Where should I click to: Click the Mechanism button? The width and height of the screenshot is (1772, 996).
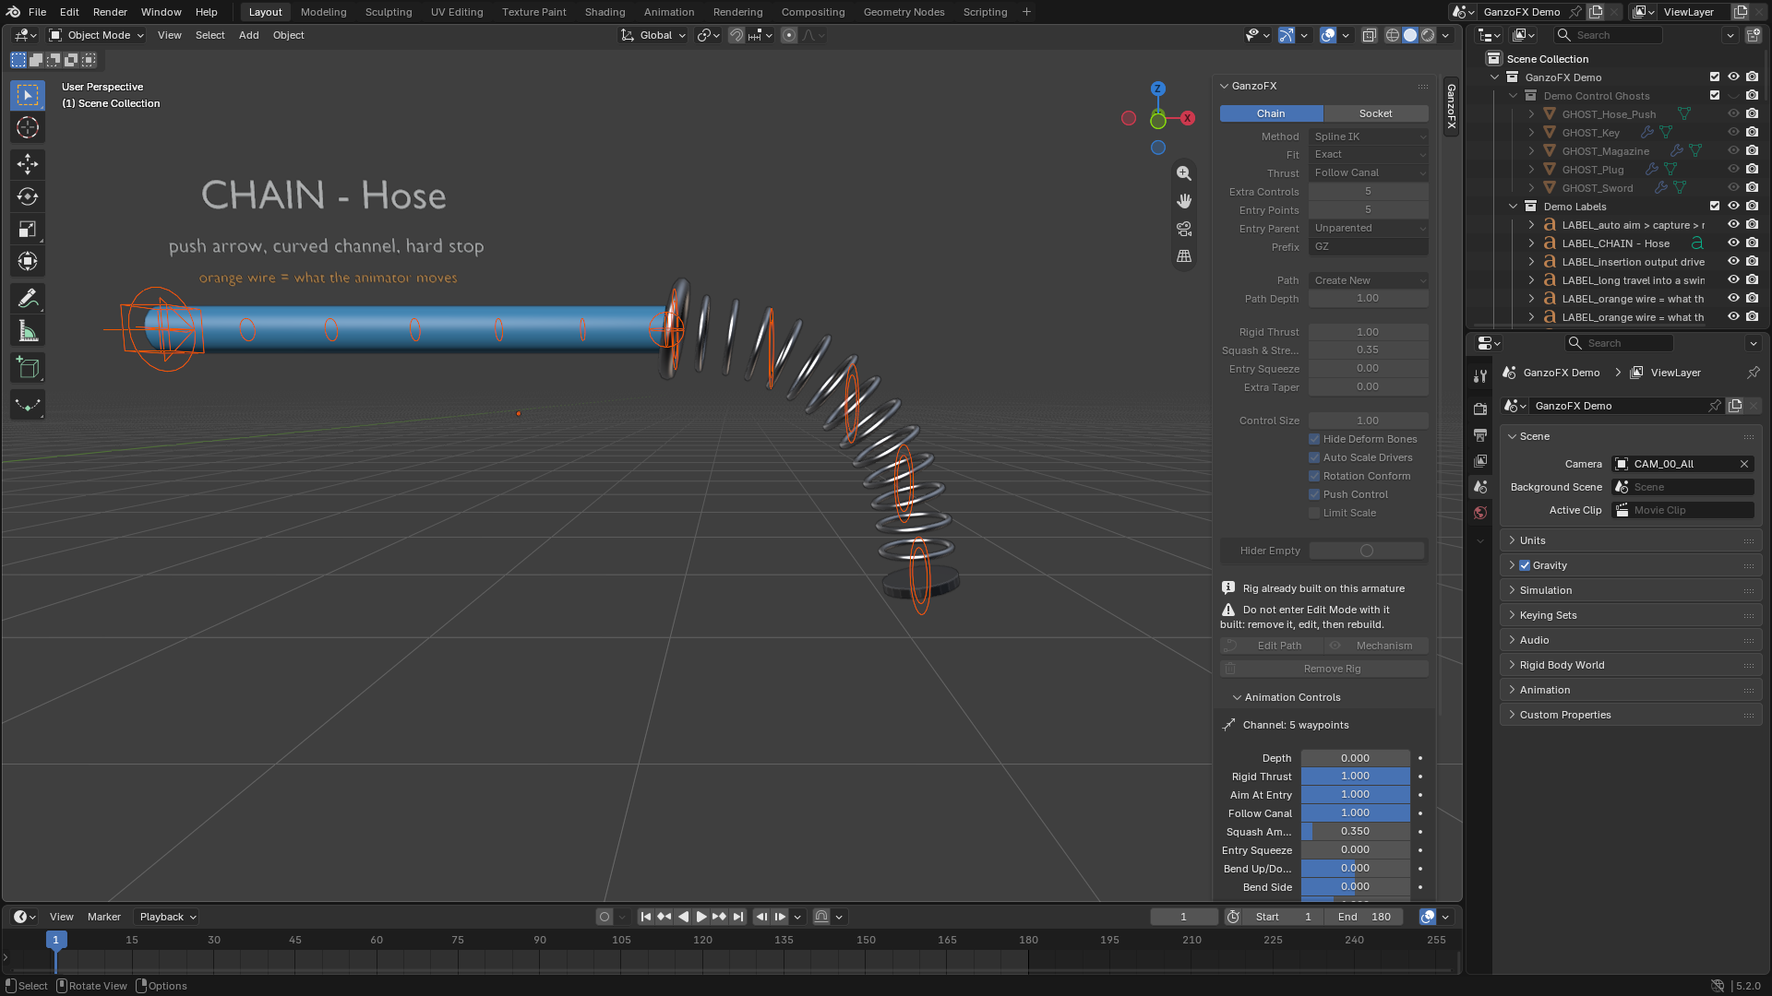(1377, 646)
